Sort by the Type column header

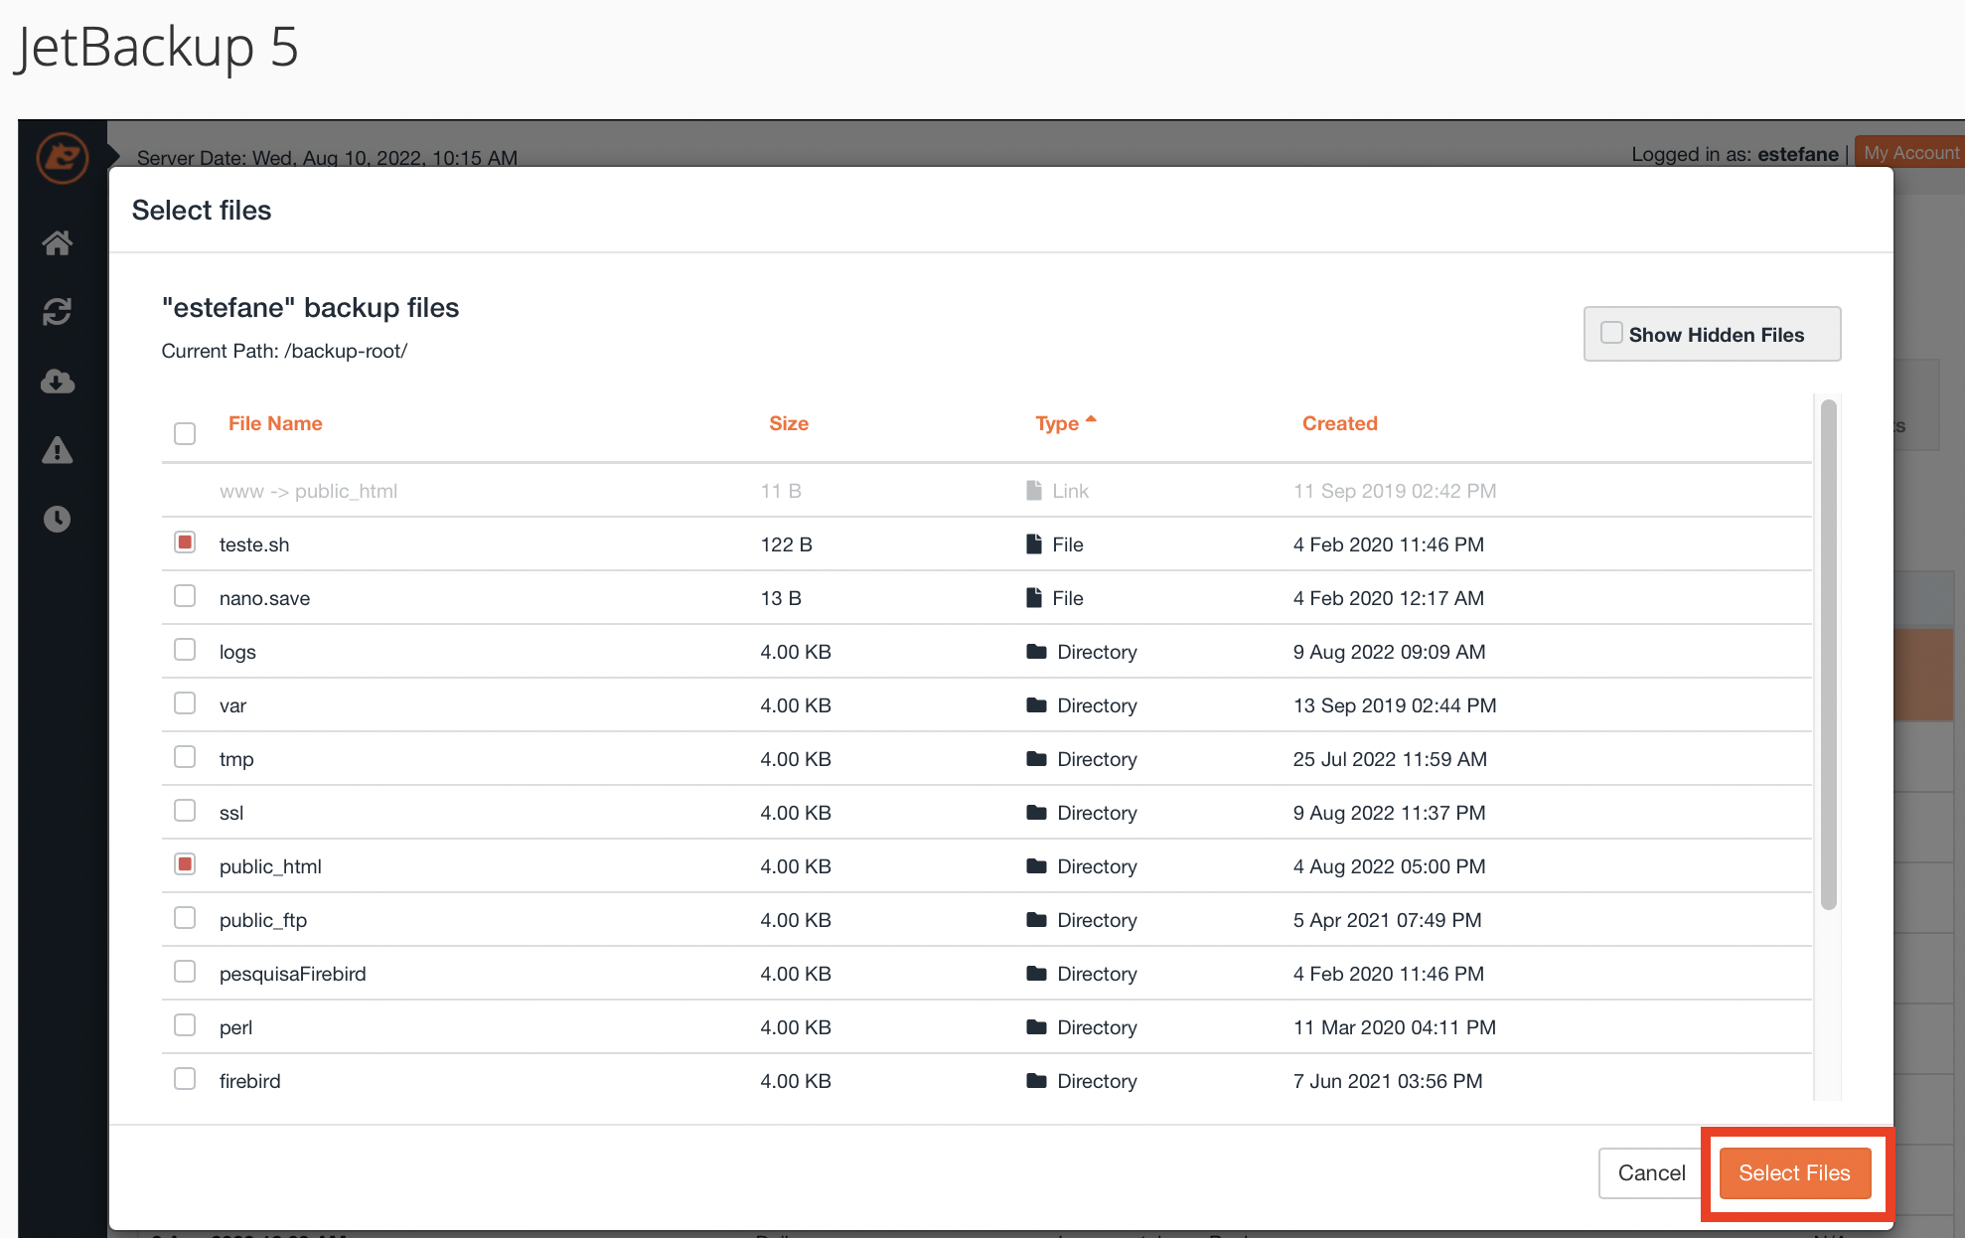(1065, 423)
